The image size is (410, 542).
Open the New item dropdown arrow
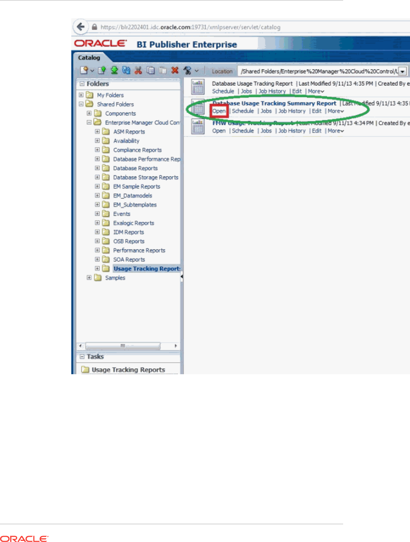tap(92, 71)
